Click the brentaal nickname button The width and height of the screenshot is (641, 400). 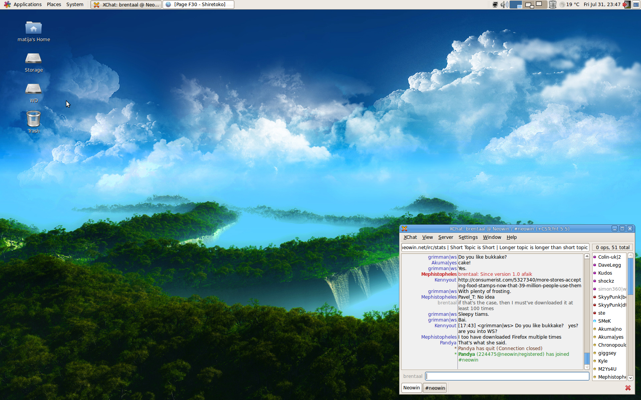tap(412, 376)
